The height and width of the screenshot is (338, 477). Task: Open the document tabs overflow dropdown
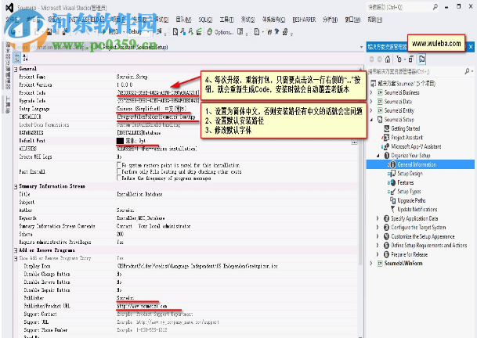pos(361,47)
